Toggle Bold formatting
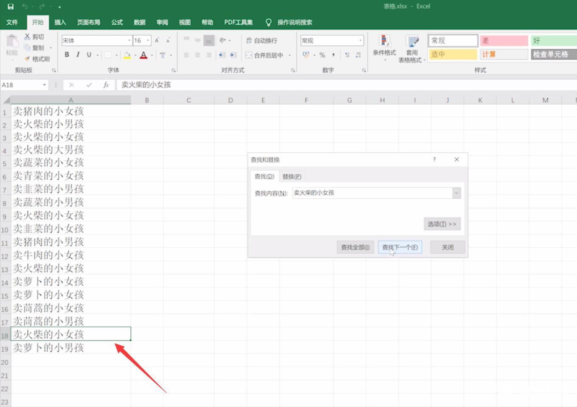Viewport: 577px width, 407px height. click(67, 55)
